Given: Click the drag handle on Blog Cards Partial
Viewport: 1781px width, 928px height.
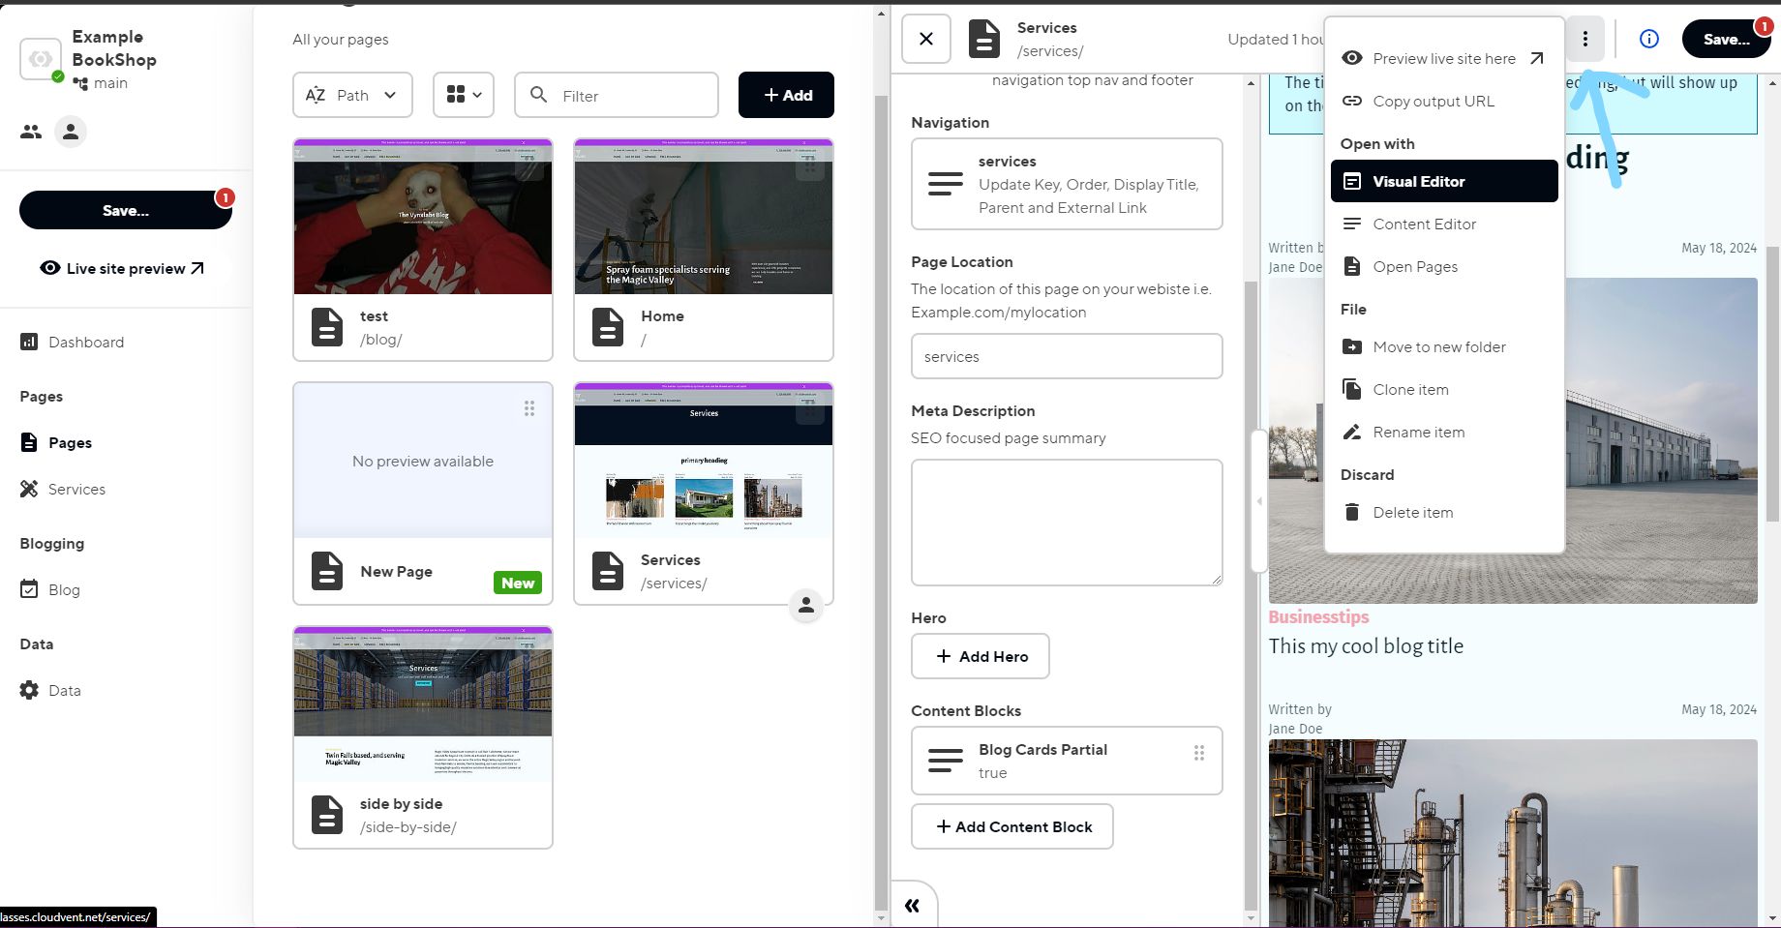Looking at the screenshot, I should tap(1198, 753).
